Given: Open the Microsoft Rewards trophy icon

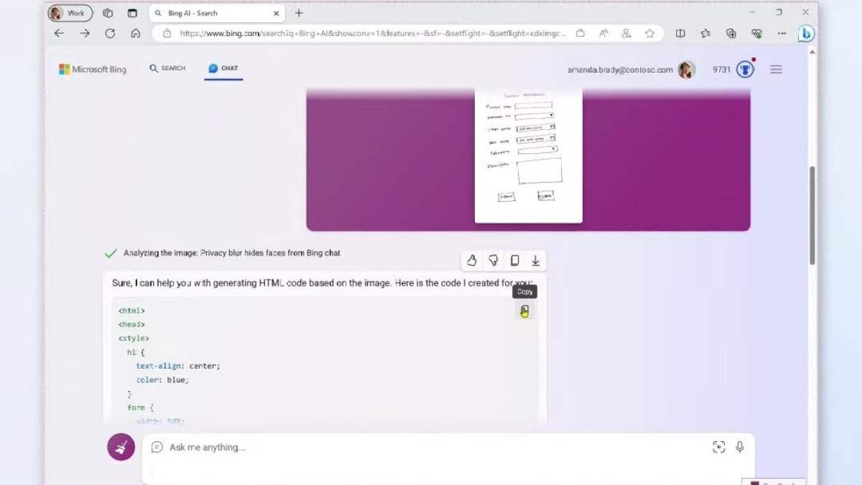Looking at the screenshot, I should [745, 70].
